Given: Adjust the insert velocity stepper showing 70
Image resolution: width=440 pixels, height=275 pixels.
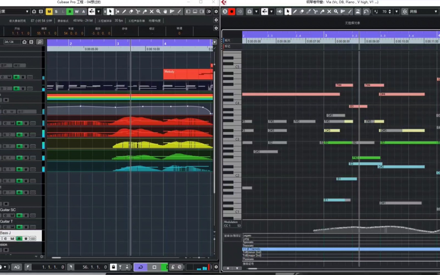Looking at the screenshot, I should (x=390, y=11).
